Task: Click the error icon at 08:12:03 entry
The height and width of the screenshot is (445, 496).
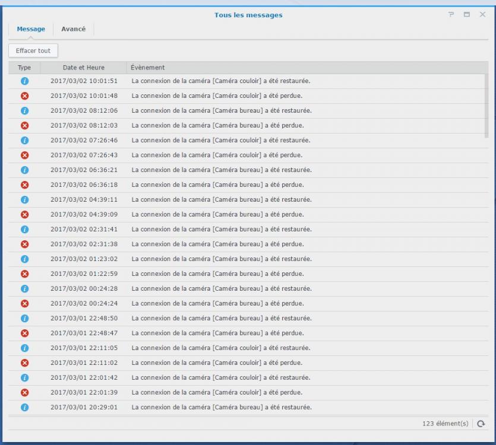Action: click(x=24, y=125)
